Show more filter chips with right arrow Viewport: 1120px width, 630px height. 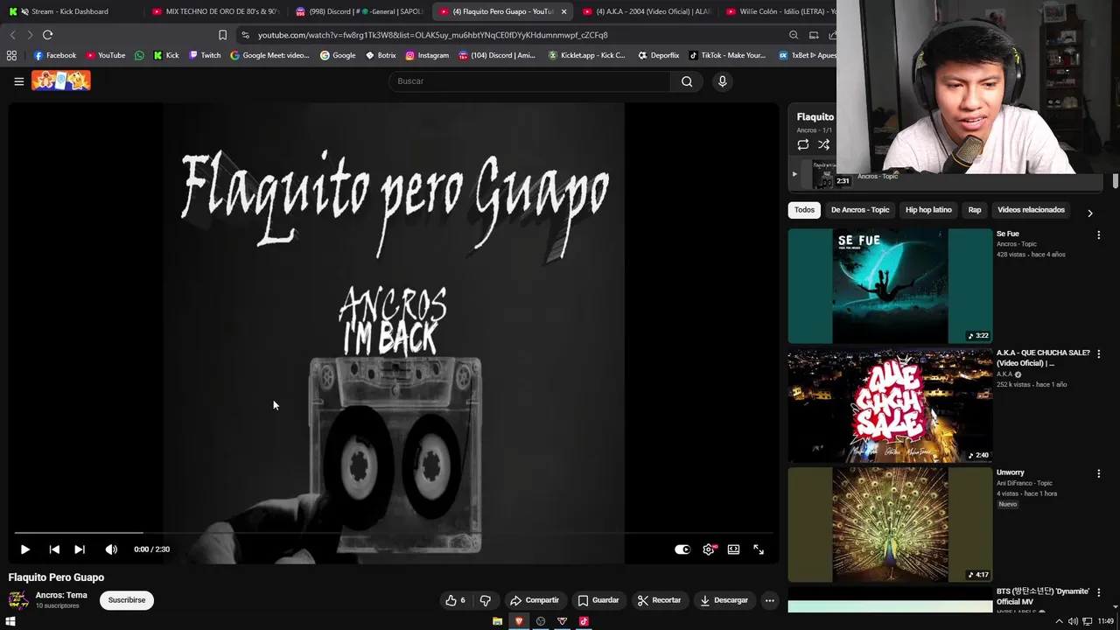(x=1089, y=213)
